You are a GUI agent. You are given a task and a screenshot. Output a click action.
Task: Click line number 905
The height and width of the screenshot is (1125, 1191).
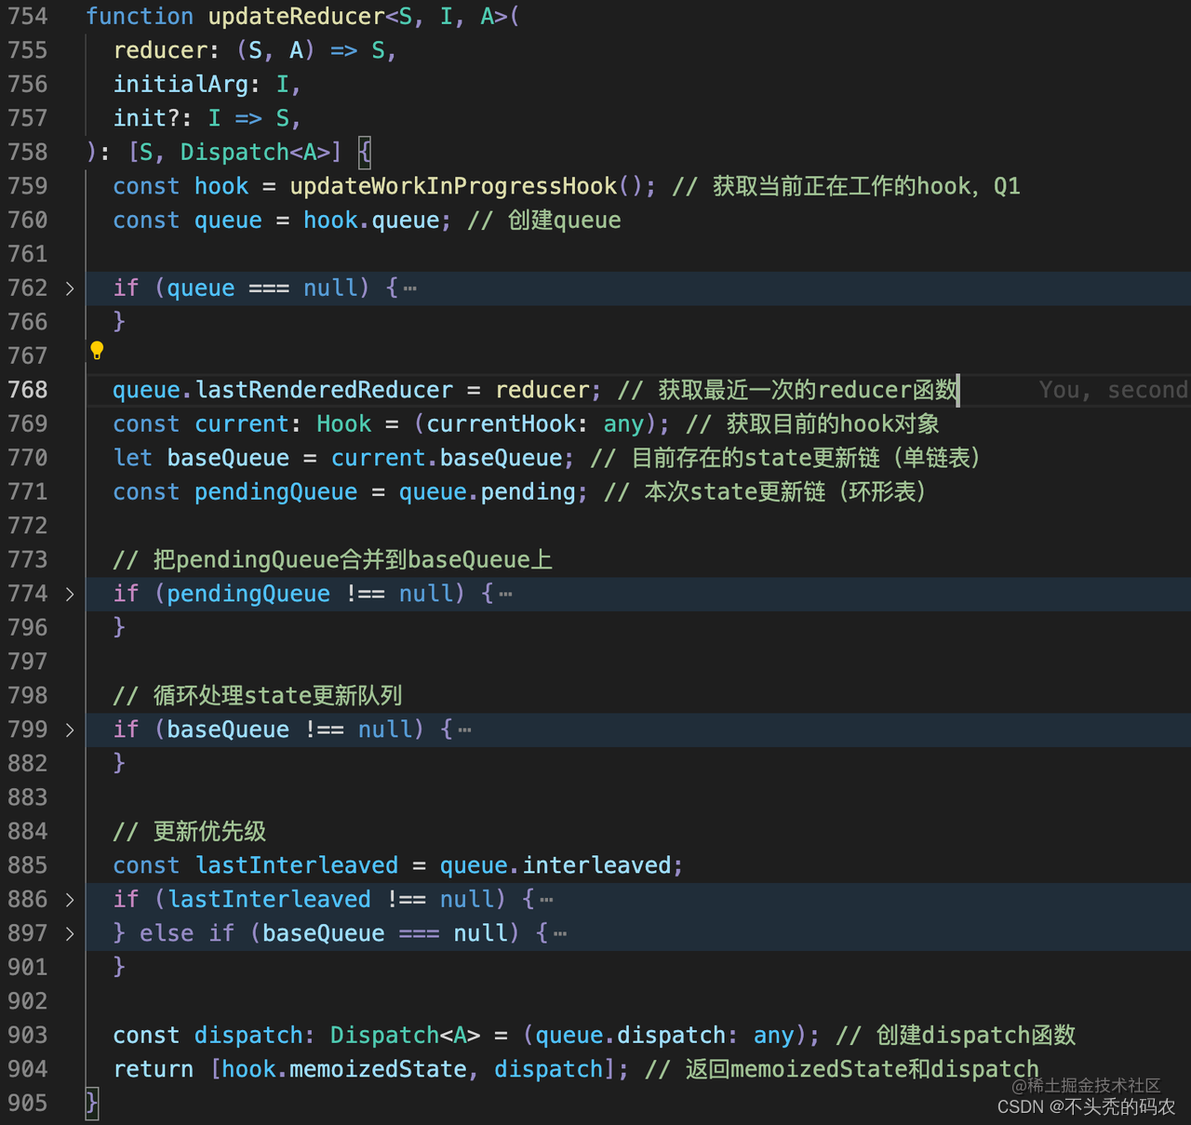coord(27,1104)
